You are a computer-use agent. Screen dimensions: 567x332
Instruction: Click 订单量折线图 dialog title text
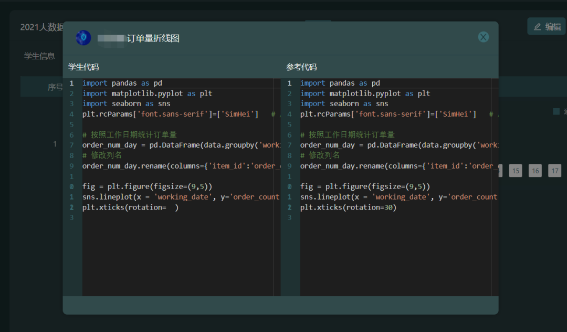point(153,38)
